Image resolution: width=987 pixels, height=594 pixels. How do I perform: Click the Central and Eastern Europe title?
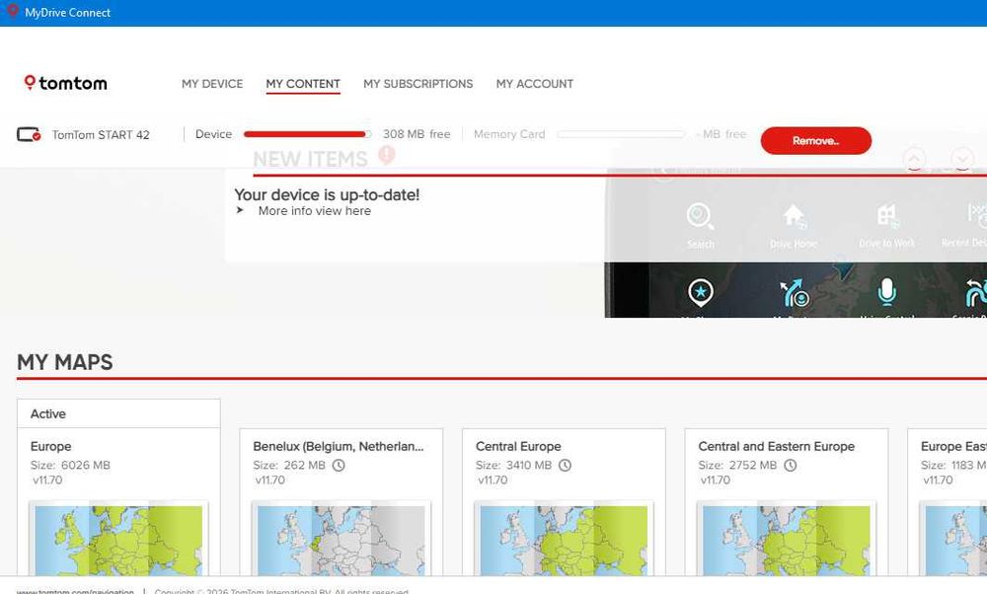click(x=776, y=446)
